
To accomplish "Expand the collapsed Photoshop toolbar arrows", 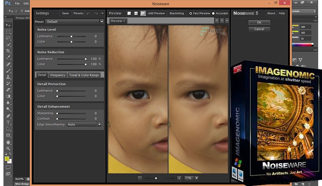I will click(x=5, y=17).
